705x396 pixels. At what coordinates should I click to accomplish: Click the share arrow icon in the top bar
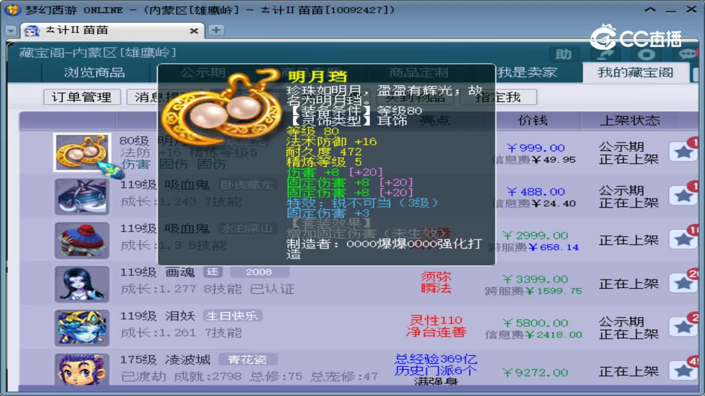606,55
